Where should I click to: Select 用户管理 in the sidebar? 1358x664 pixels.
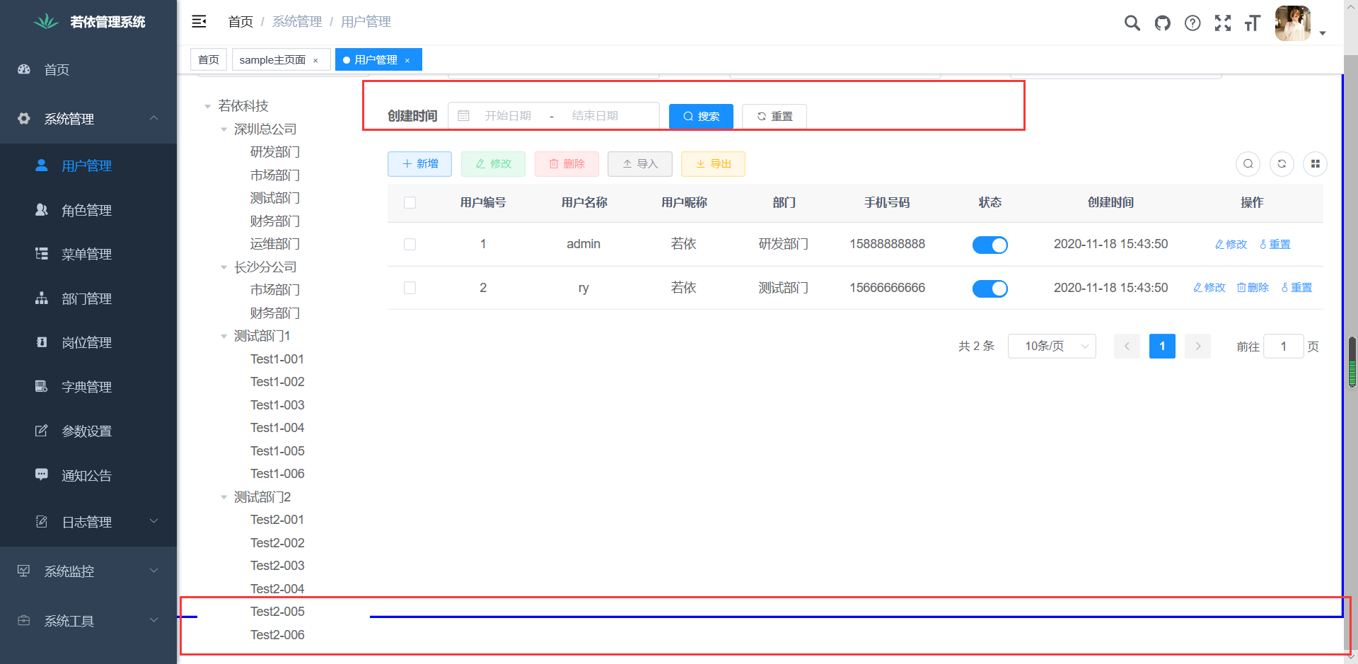pyautogui.click(x=88, y=165)
